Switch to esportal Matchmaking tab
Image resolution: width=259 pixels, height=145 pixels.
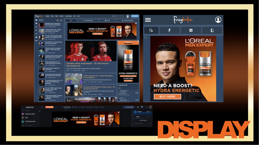tap(67, 107)
